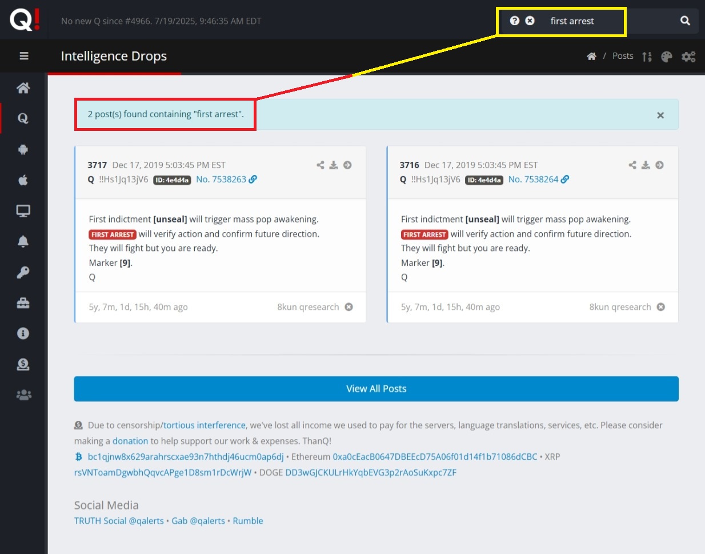This screenshot has height=554, width=705.
Task: Open TRUTH Social @qalerts link
Action: 119,521
